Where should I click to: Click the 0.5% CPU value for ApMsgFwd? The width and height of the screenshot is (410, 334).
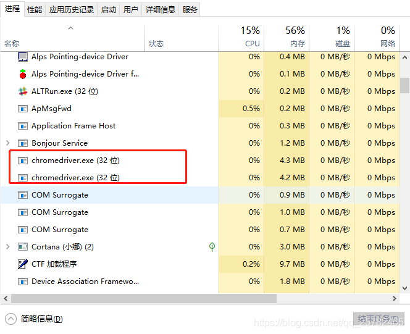tap(251, 109)
